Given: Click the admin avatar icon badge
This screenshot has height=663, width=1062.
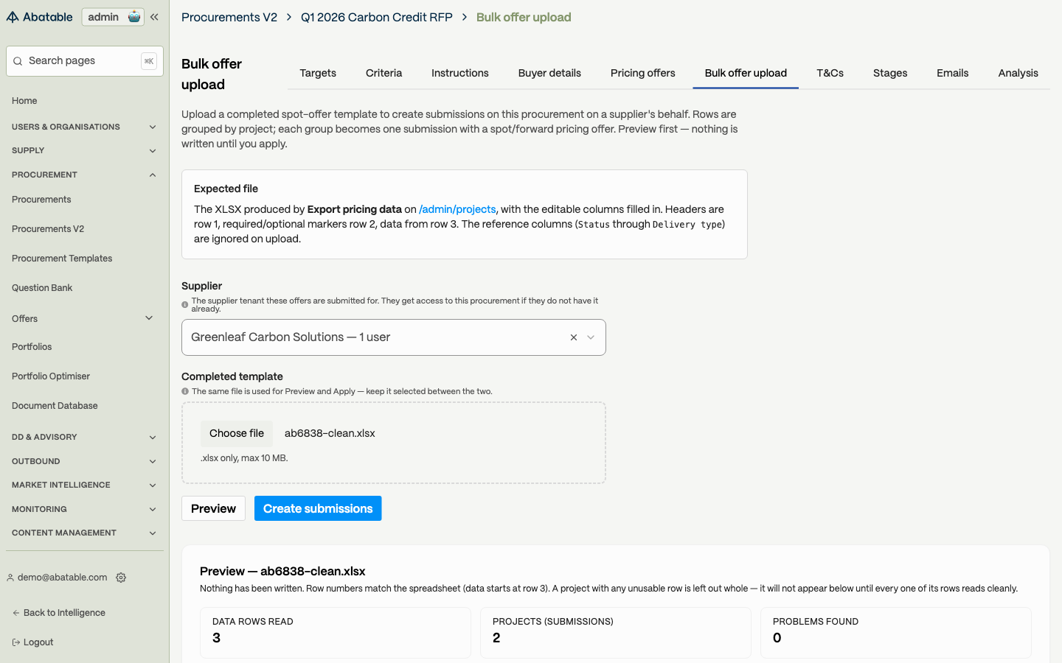Looking at the screenshot, I should (x=134, y=17).
